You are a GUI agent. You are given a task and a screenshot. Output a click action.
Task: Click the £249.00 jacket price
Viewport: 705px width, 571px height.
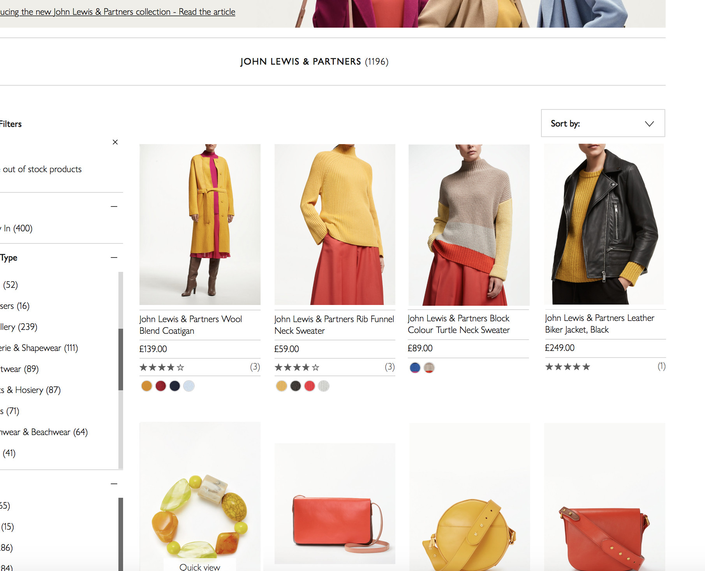[x=560, y=348]
